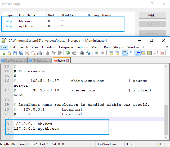Image resolution: width=170 pixels, height=148 pixels.
Task: Click the Site Bindings help question mark
Action: 152,4
